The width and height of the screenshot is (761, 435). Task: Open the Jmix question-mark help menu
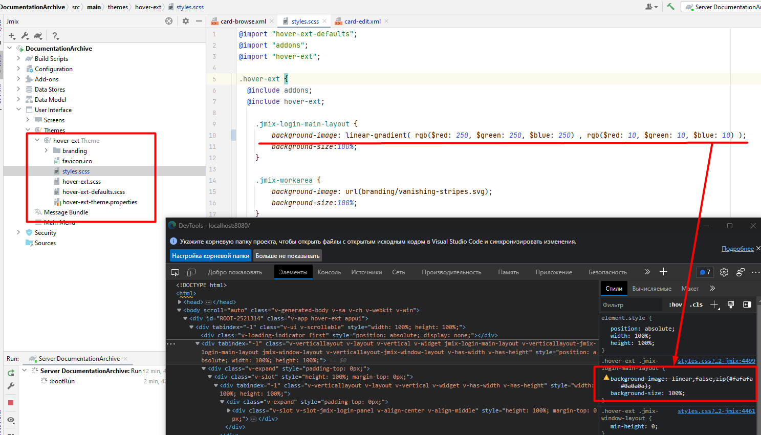coord(55,36)
